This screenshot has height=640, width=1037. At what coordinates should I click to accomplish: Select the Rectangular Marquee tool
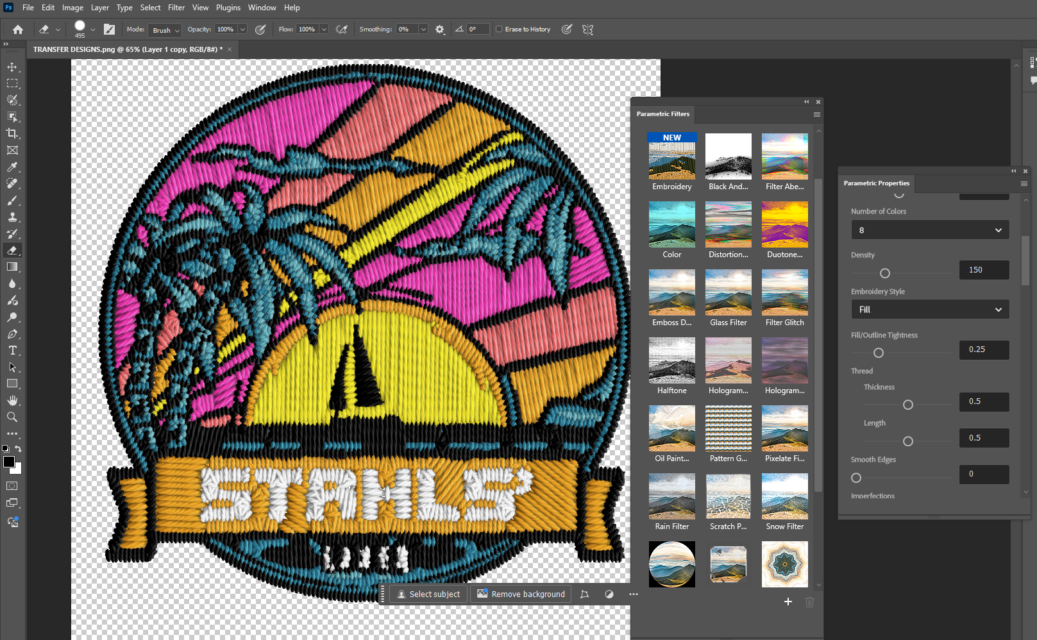[12, 83]
